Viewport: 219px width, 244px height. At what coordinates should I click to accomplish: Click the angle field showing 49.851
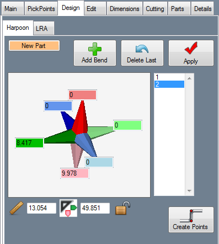pos(95,208)
